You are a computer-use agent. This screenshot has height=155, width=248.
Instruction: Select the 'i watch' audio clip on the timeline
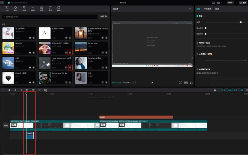tap(30, 135)
